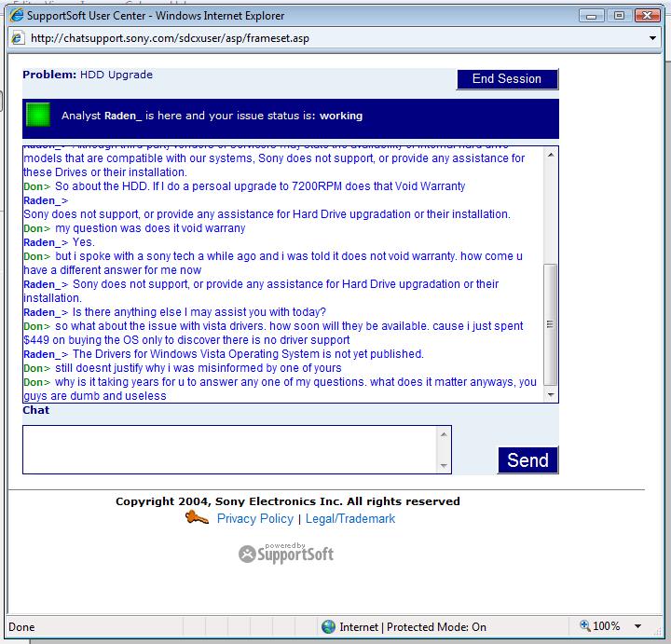Maximize the SupportSoft User Center window

(x=619, y=16)
